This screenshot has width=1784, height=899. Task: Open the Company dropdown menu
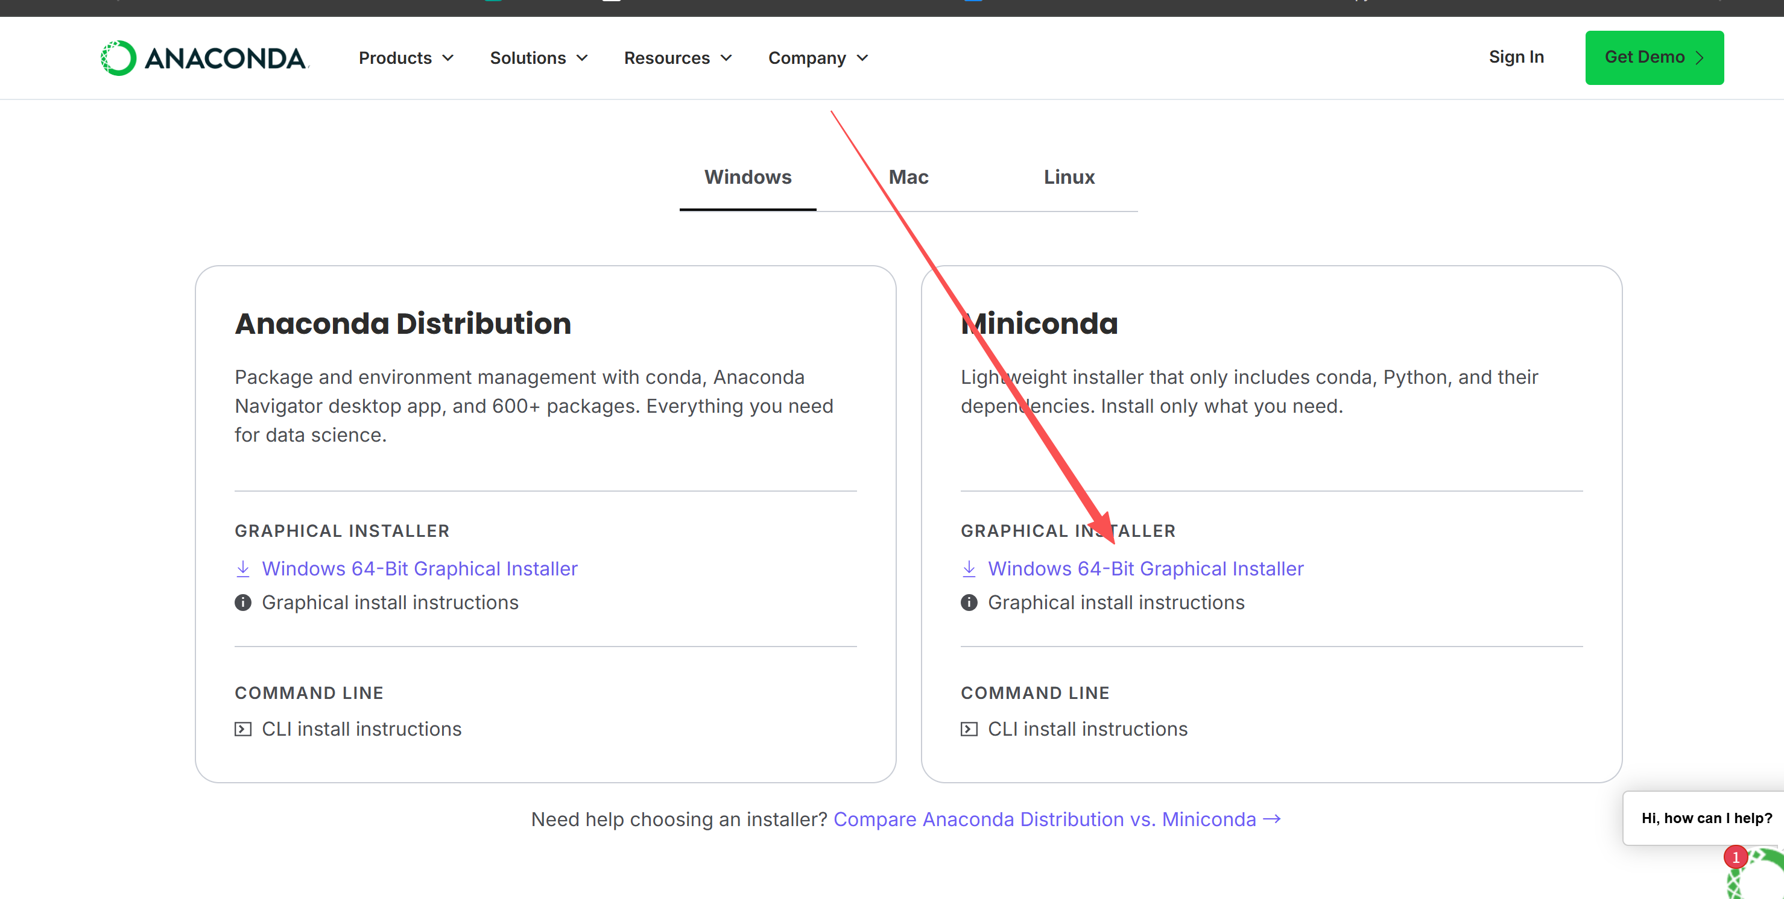(817, 58)
